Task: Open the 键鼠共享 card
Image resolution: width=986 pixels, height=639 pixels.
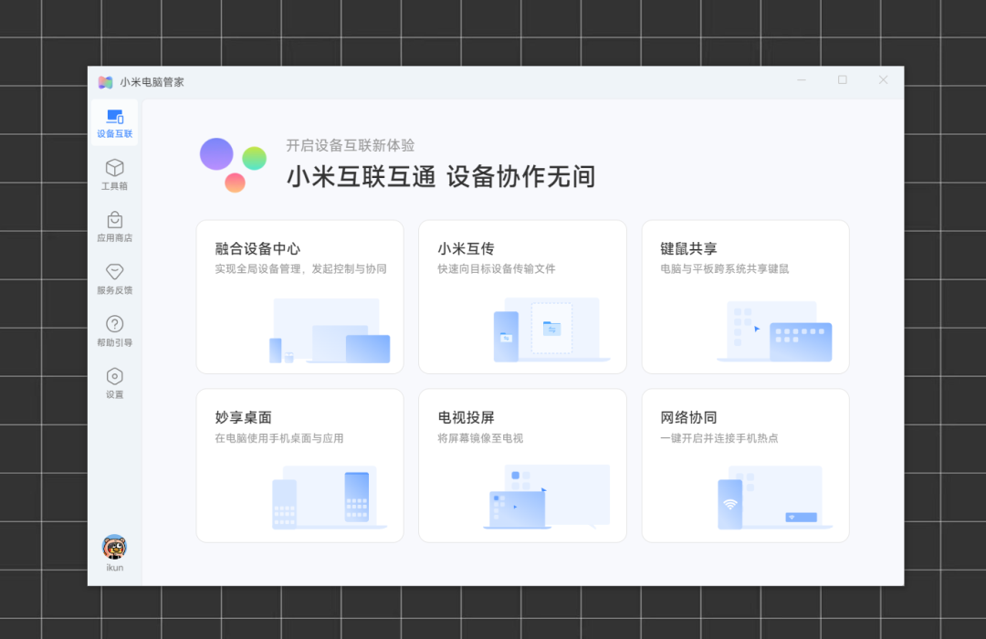Action: 745,297
